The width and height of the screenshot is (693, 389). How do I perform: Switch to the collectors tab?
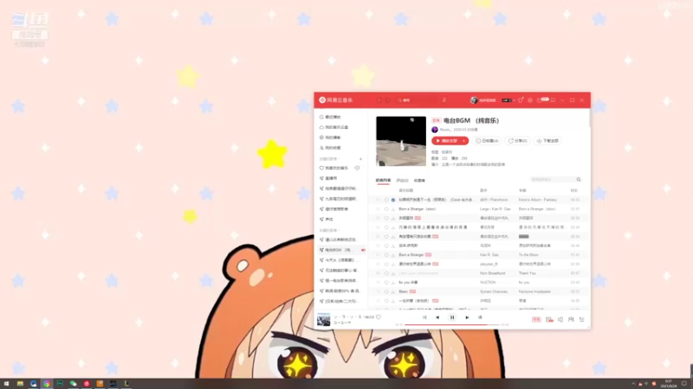419,181
